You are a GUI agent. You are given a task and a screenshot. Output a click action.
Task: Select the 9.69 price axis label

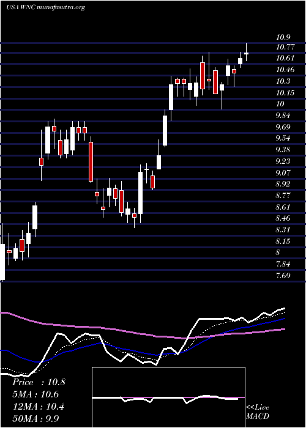click(x=283, y=127)
